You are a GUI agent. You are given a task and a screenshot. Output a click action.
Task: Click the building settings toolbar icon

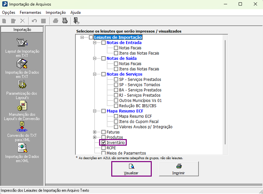[x=65, y=21]
